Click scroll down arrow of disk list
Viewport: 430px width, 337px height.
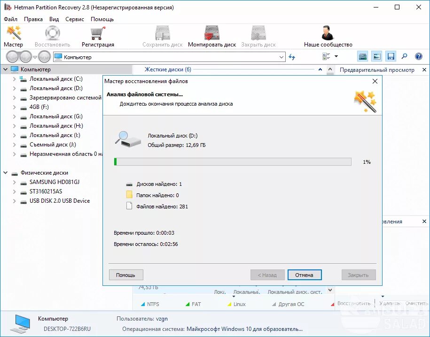[330, 290]
